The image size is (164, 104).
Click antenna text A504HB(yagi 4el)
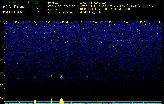click(x=92, y=12)
